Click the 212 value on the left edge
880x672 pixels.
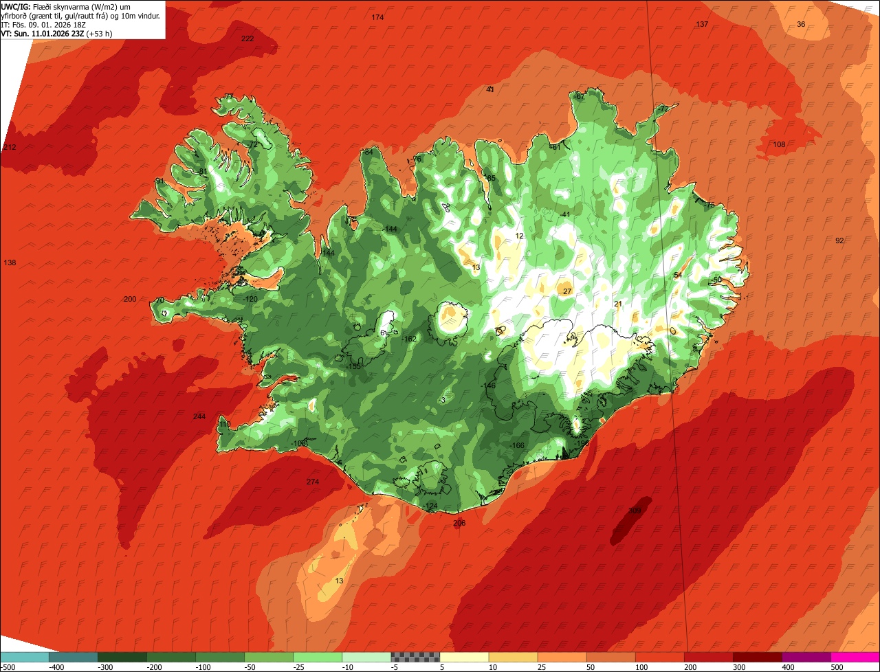point(10,148)
